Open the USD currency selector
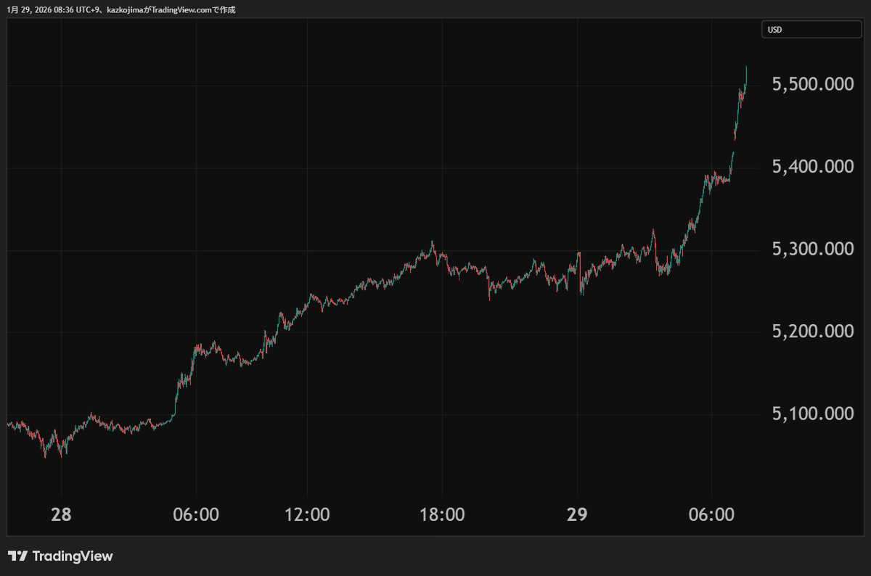The width and height of the screenshot is (871, 576). pos(811,30)
